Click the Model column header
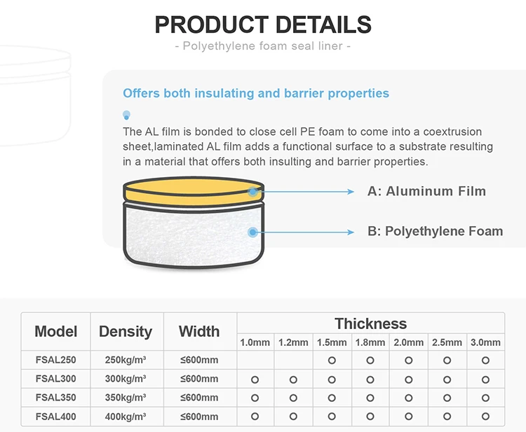The image size is (526, 432). 56,331
